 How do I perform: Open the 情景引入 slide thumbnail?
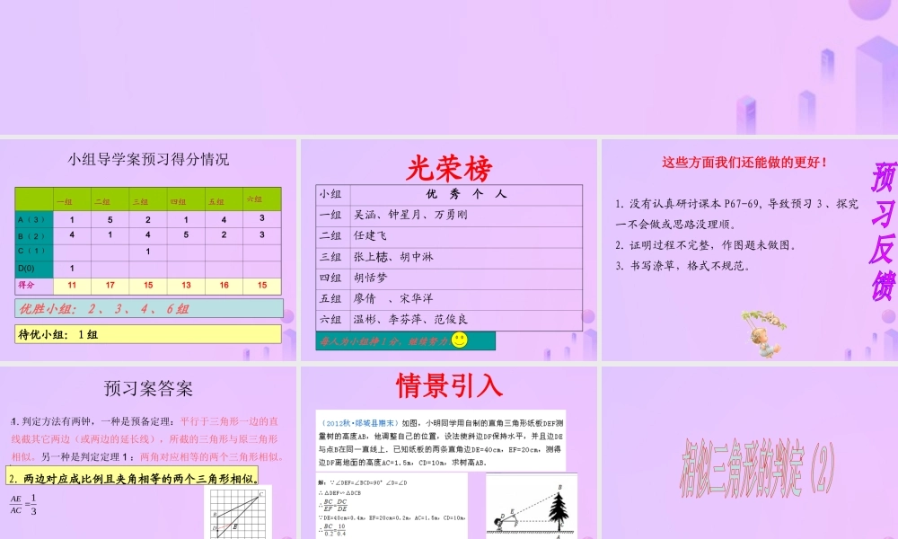click(449, 453)
